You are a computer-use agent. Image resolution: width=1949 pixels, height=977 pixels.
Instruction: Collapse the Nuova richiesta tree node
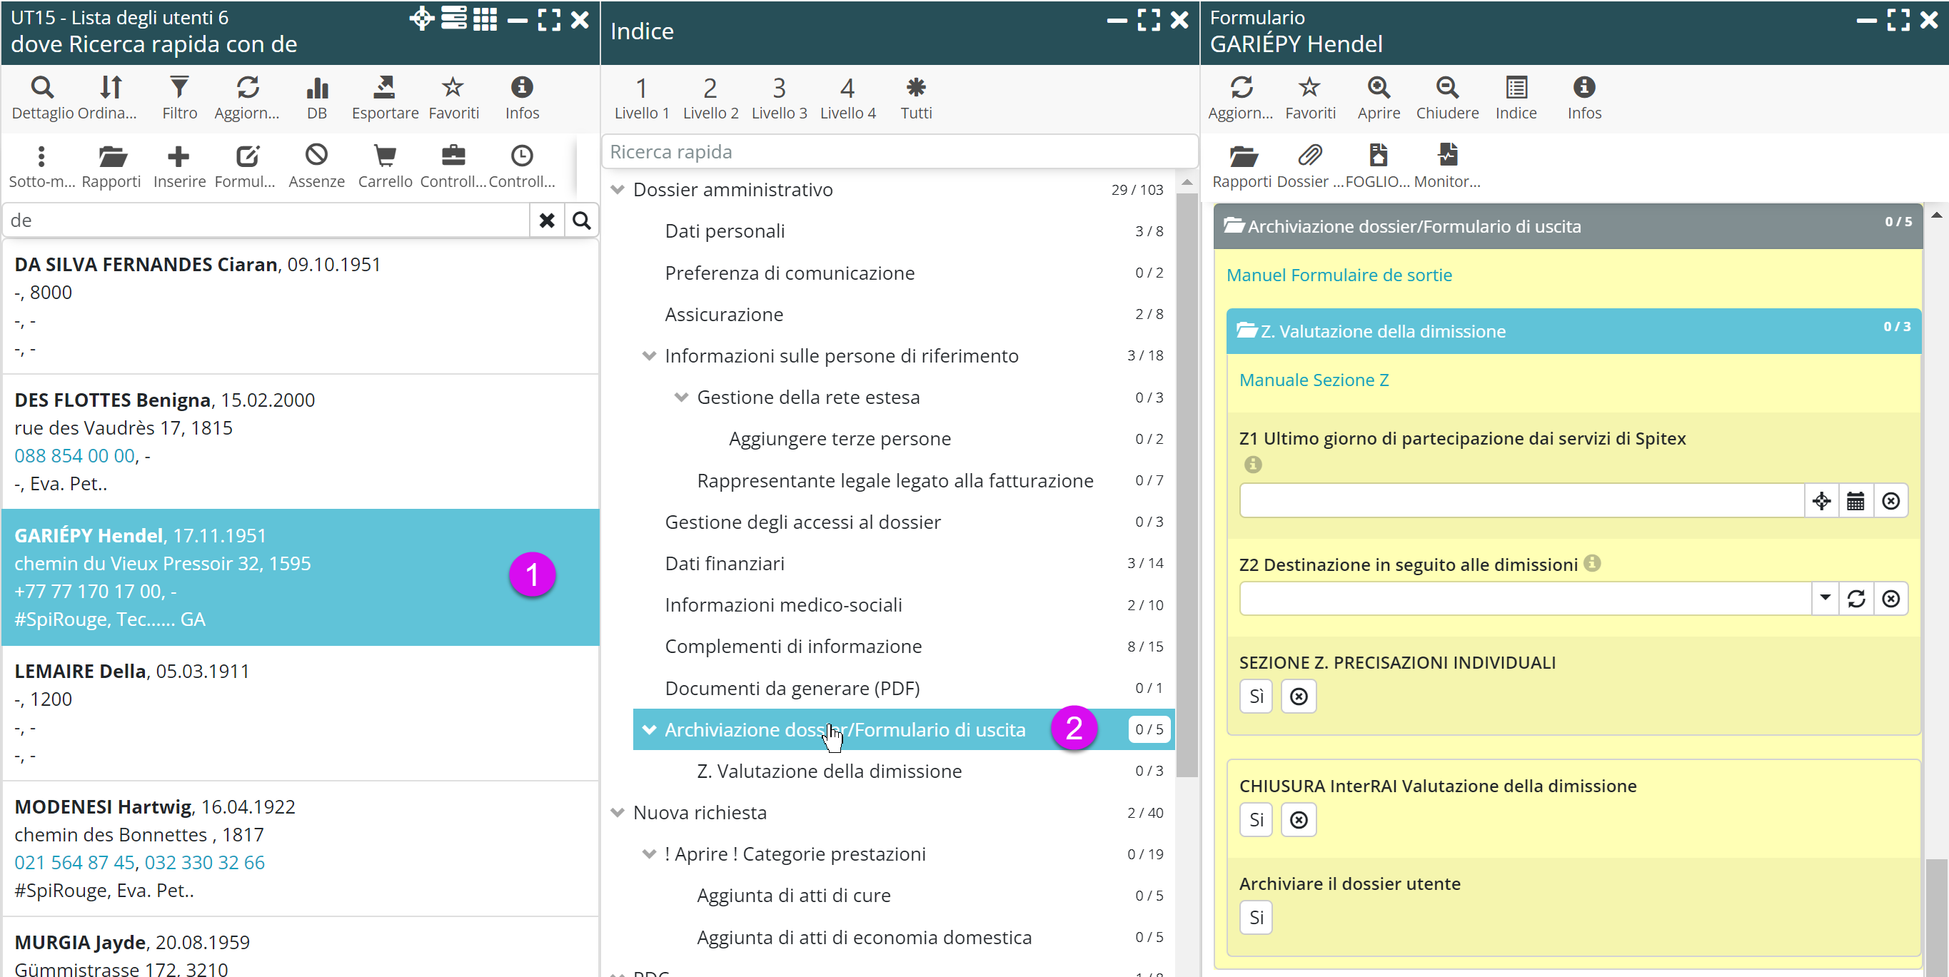click(x=618, y=813)
